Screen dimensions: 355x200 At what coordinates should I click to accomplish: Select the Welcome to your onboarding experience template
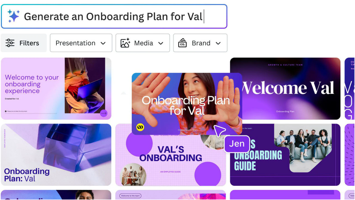[x=56, y=89]
